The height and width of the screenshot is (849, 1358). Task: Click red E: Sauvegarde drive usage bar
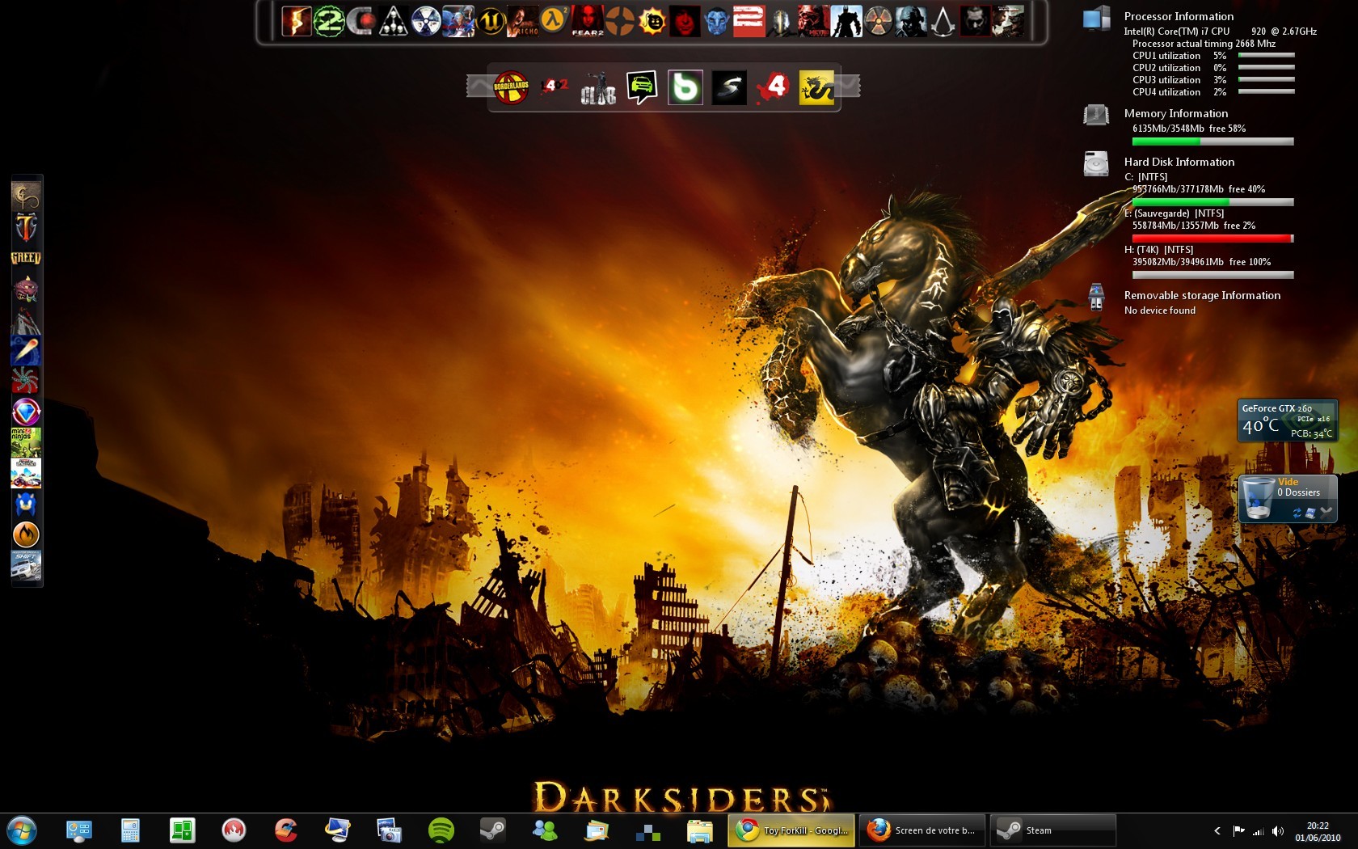point(1212,239)
